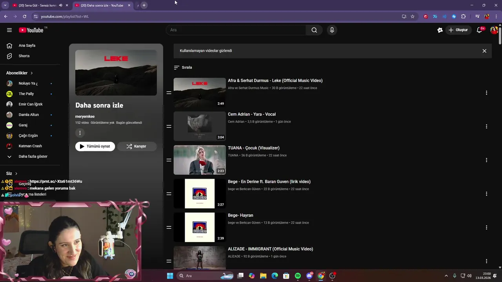Open Noluyo Ya subscription channel
Image resolution: width=502 pixels, height=282 pixels.
tap(29, 83)
